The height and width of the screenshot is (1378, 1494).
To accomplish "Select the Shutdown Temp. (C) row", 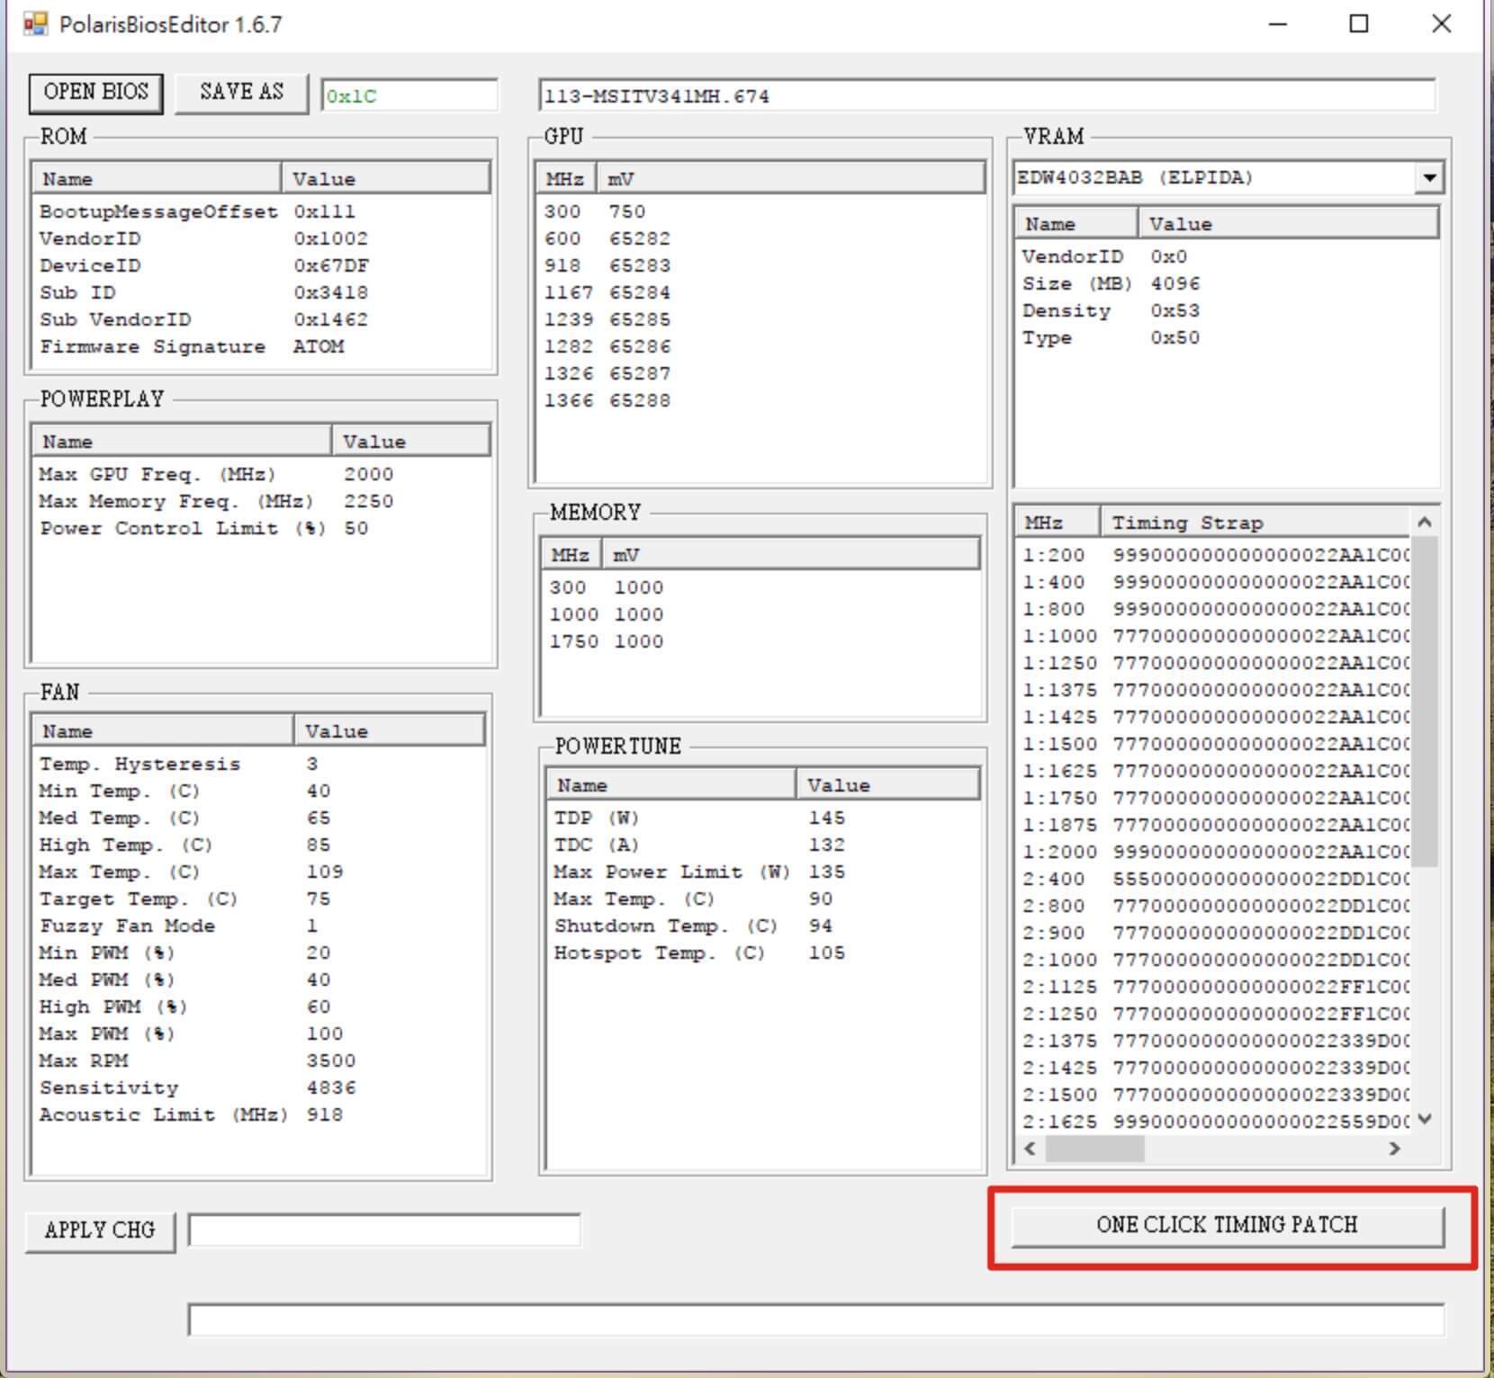I will coord(763,926).
